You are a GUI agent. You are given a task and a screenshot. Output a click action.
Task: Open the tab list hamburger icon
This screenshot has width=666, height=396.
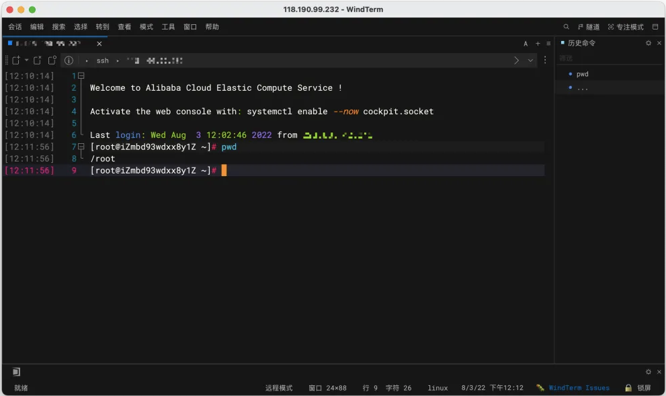[x=548, y=43]
